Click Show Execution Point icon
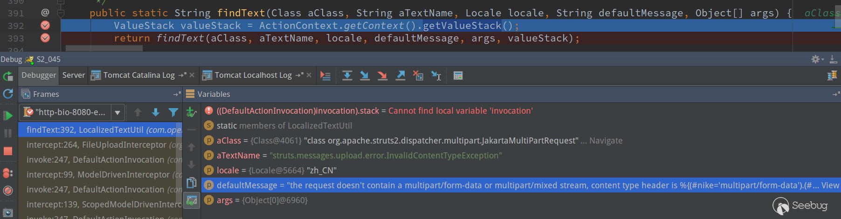The height and width of the screenshot is (219, 841). click(x=325, y=75)
